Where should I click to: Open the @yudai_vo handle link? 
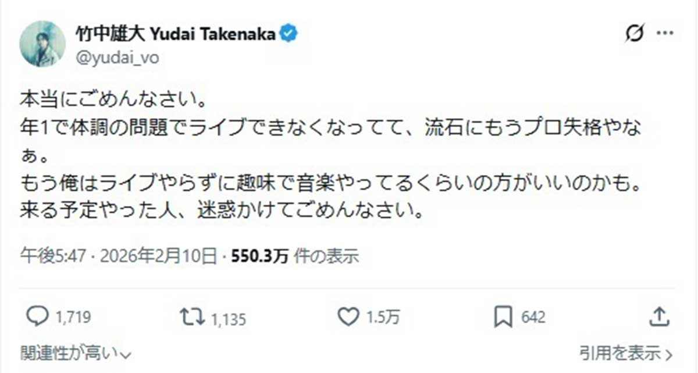117,57
